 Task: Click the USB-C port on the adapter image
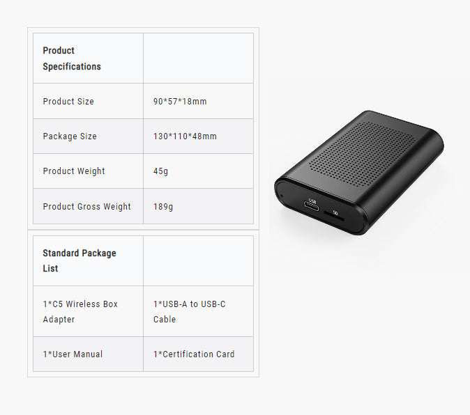point(311,206)
